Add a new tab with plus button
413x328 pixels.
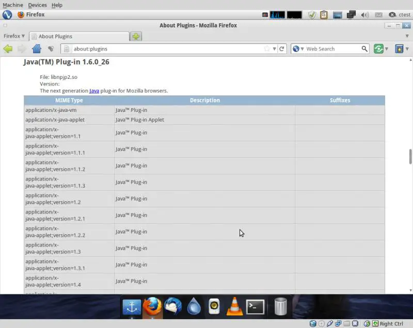point(136,36)
